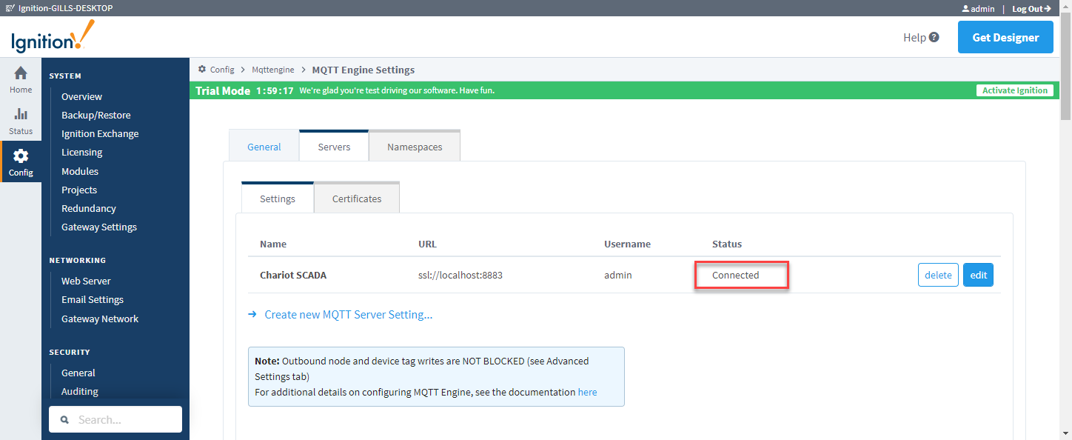Screen dimensions: 1072x440
Task: Click the Help link text
Action: [914, 37]
